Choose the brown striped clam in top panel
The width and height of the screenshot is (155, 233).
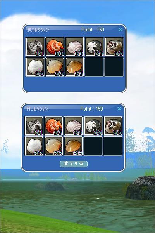[x=114, y=47]
